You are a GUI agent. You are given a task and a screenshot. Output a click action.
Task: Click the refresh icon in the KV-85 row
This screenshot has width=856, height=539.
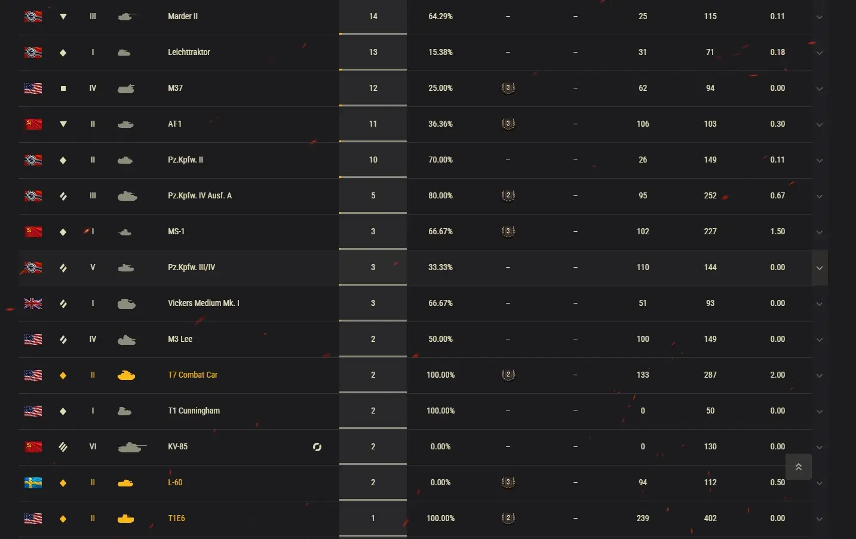click(317, 447)
